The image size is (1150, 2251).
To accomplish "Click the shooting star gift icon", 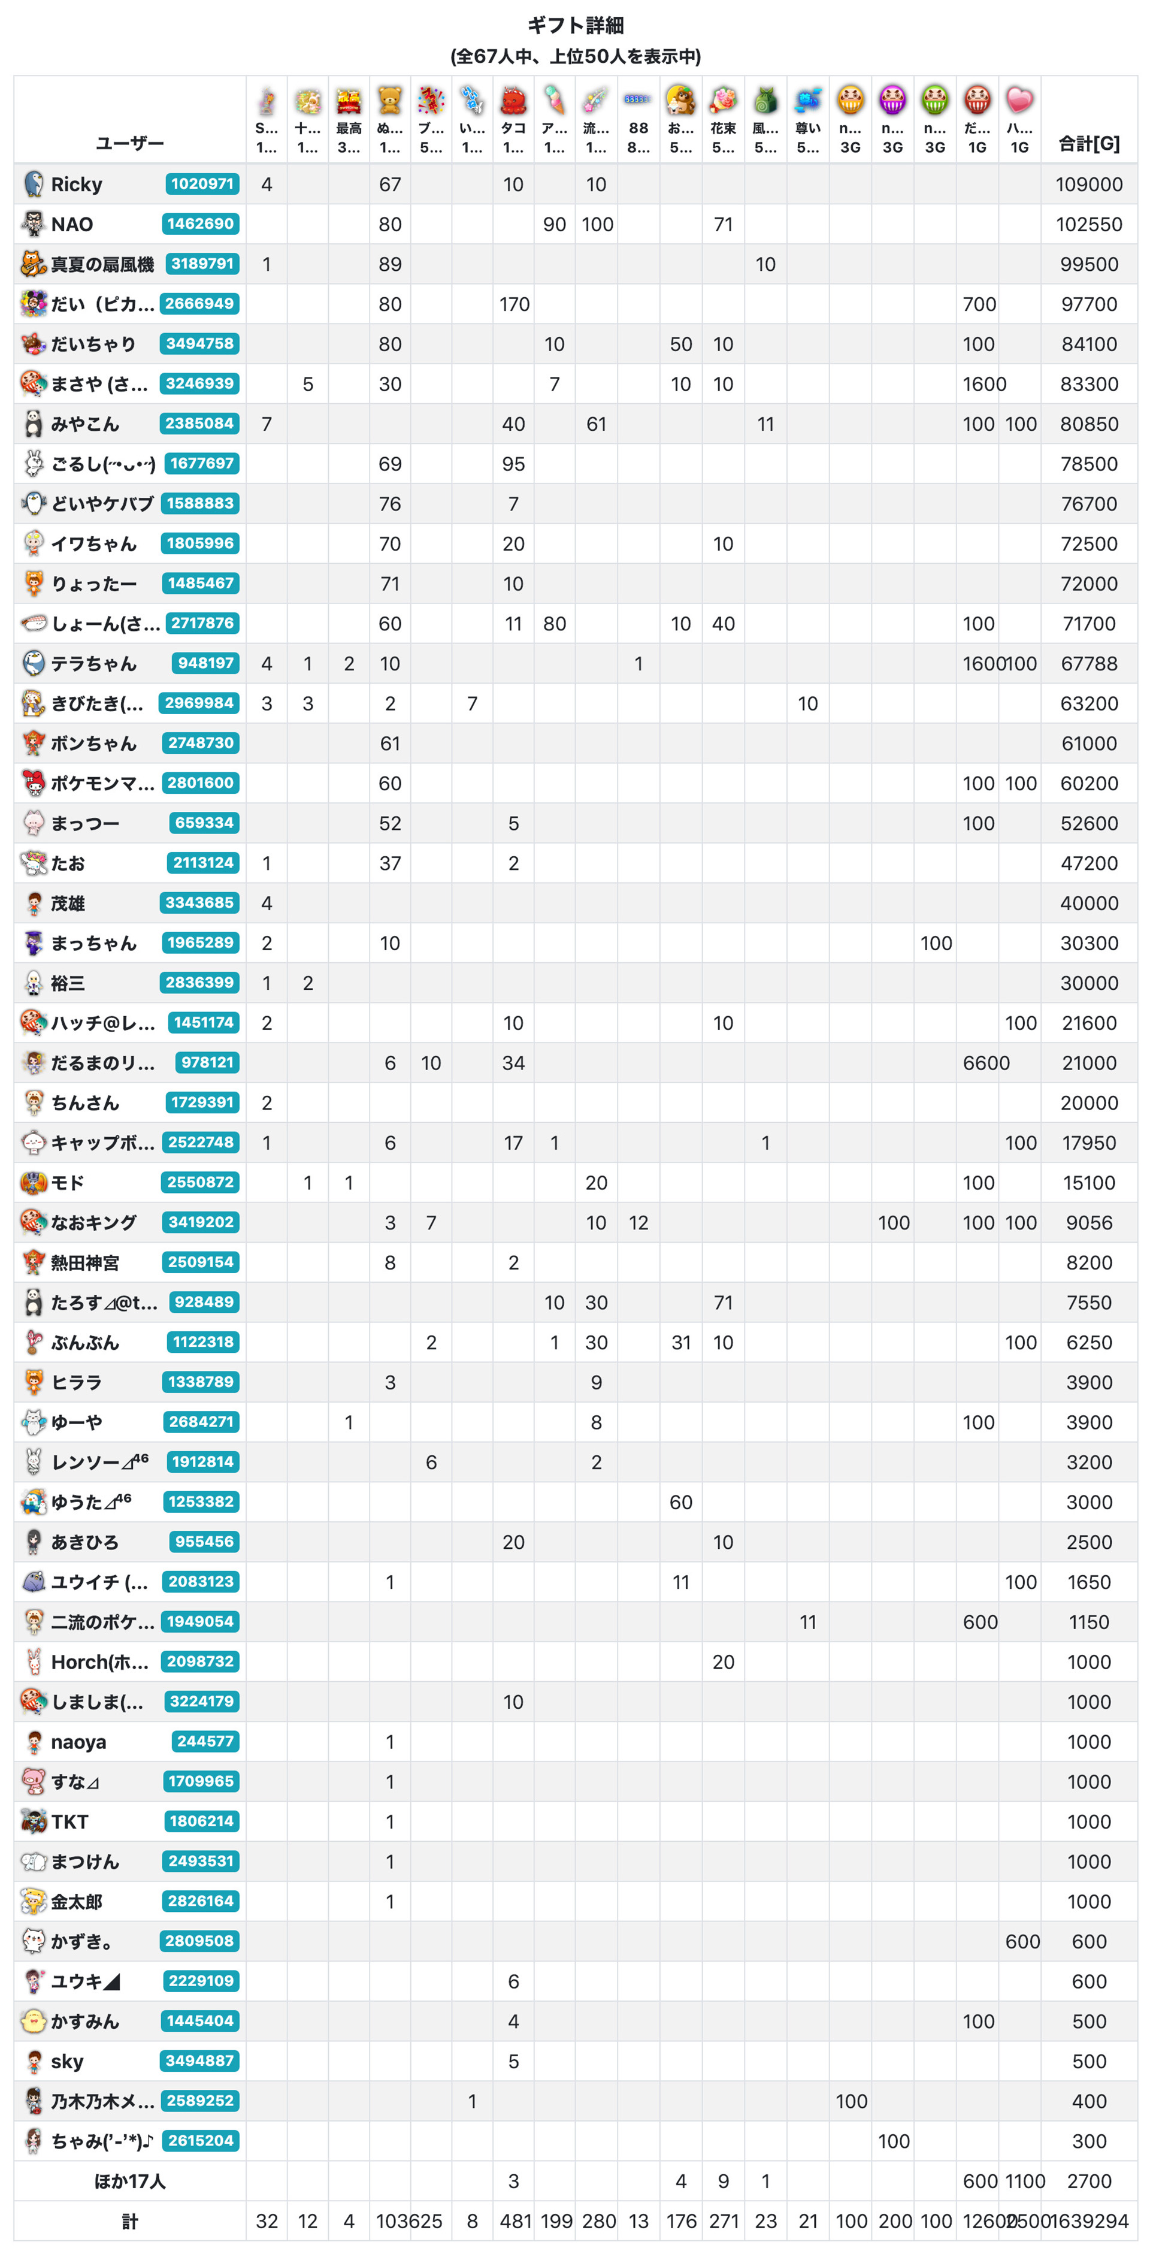I will (x=596, y=101).
